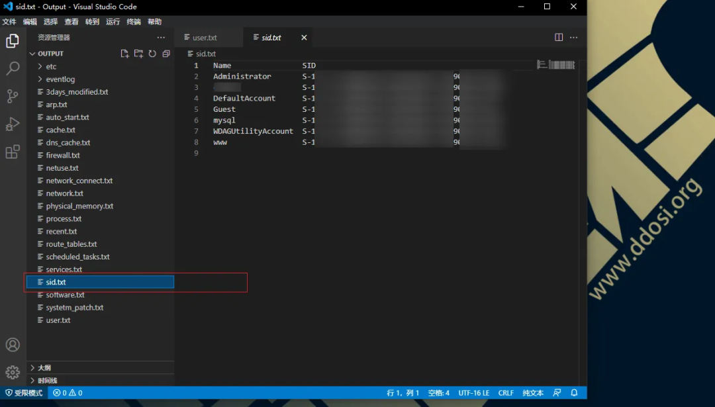Open the Source Control view

(13, 96)
